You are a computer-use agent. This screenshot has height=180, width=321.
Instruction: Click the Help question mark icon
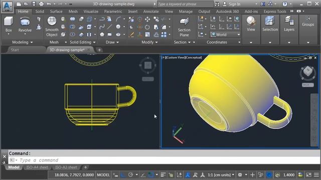pyautogui.click(x=284, y=4)
